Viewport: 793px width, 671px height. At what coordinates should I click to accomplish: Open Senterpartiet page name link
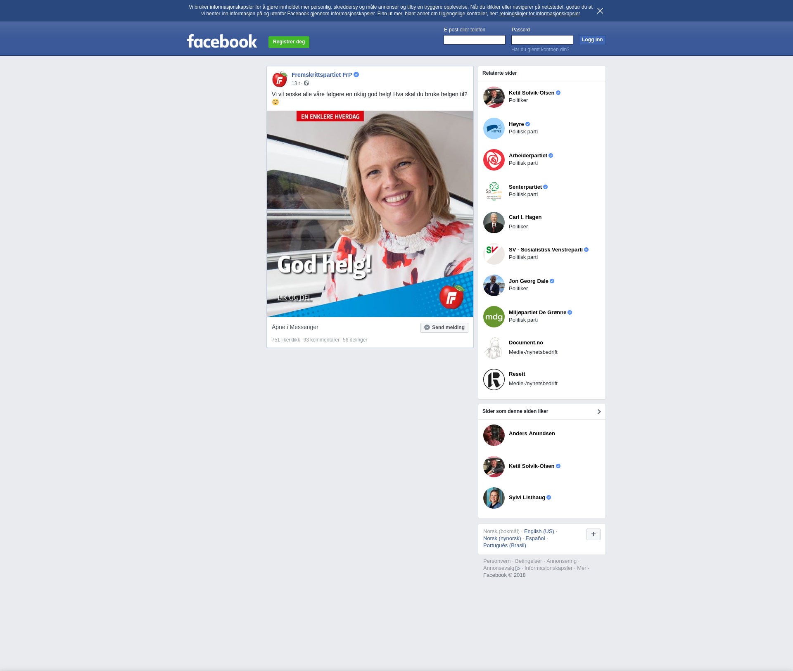525,187
